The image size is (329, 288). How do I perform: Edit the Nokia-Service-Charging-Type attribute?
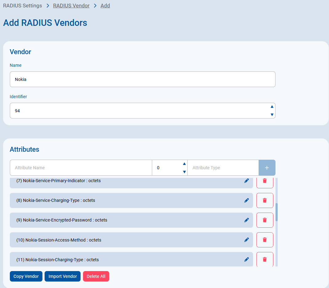point(246,200)
